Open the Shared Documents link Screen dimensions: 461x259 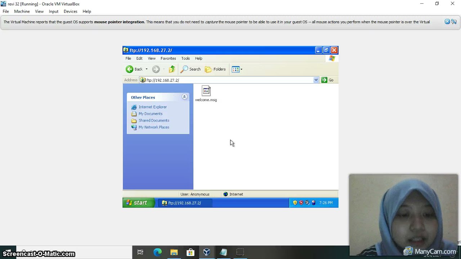(154, 121)
